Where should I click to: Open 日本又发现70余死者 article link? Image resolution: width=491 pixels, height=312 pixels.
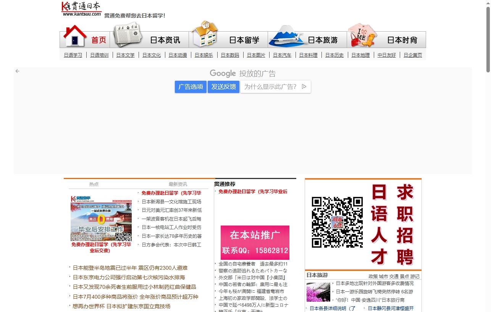(134, 287)
